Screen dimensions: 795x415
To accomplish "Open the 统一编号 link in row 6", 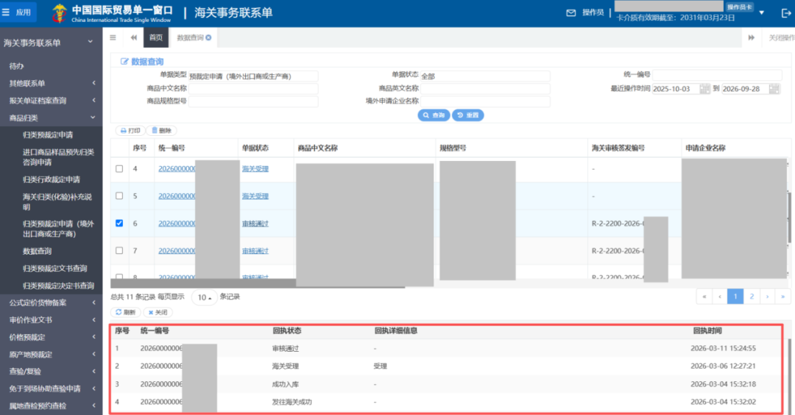I will (177, 223).
